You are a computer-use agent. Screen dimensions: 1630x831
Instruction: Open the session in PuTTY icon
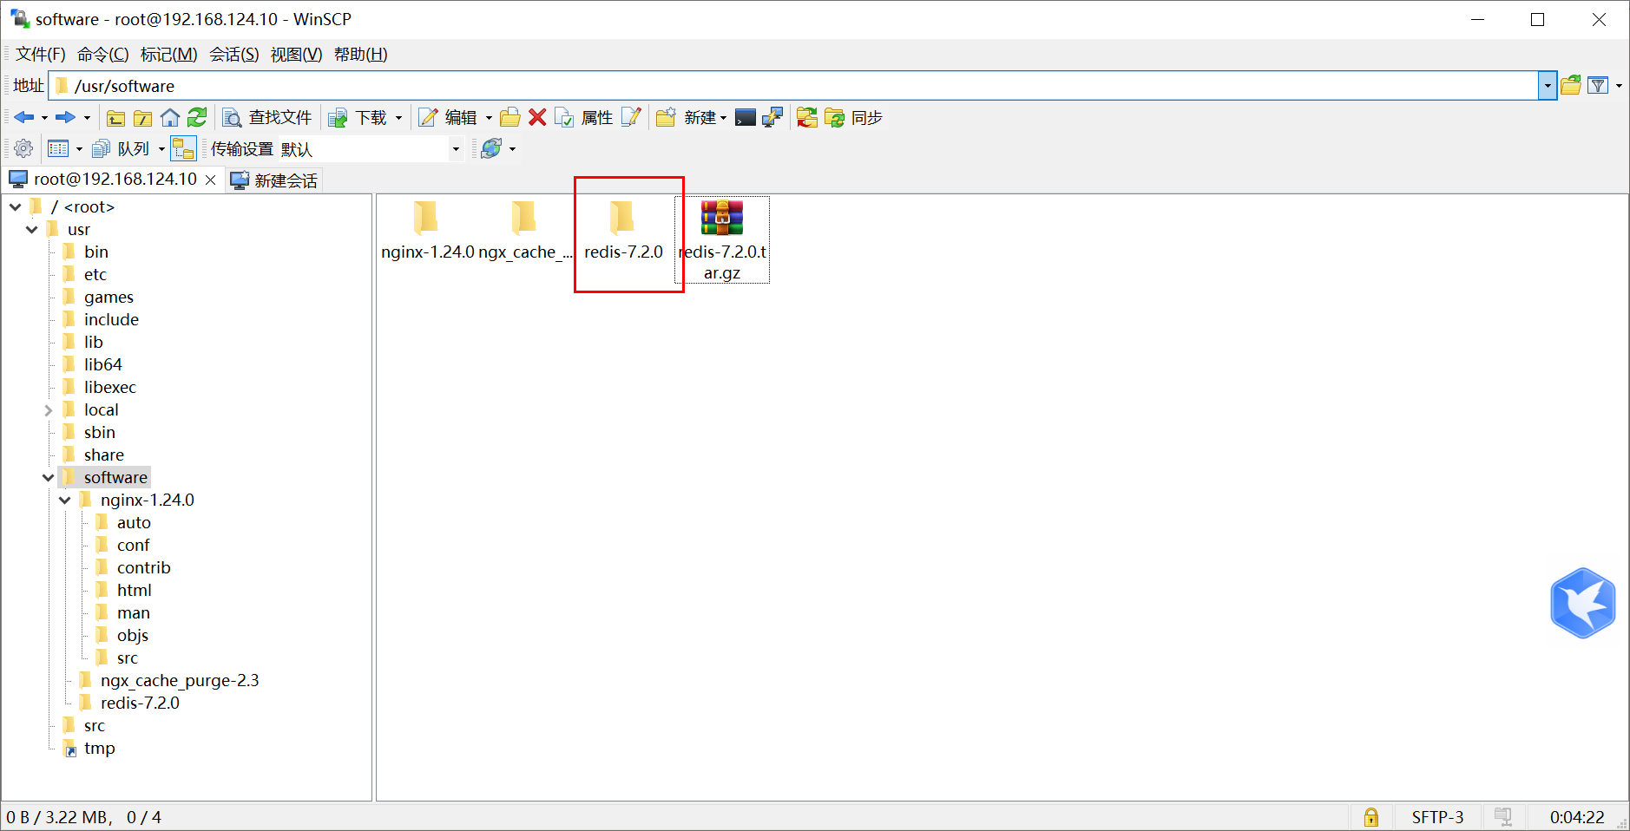click(772, 117)
